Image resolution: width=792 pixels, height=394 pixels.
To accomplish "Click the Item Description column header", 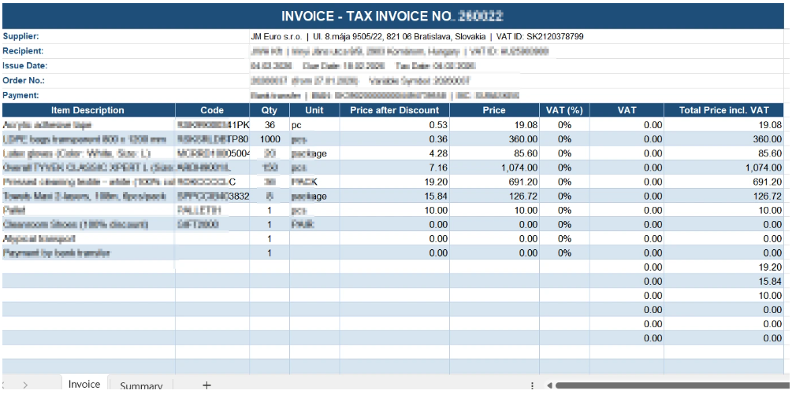I will click(x=87, y=110).
